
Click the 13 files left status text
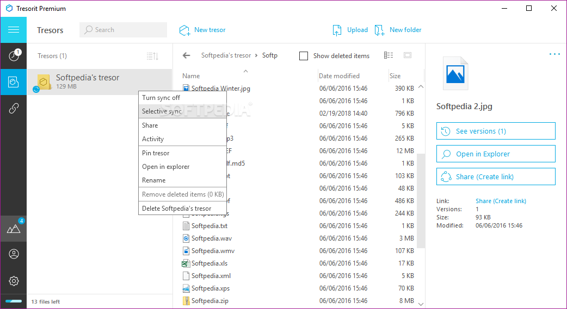pyautogui.click(x=46, y=301)
